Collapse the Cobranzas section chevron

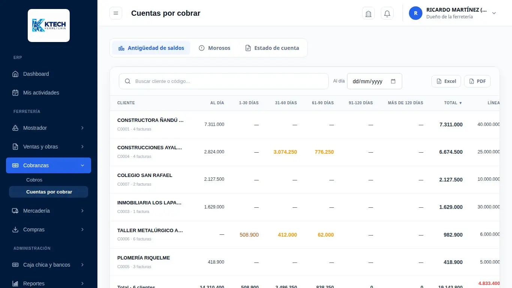tap(82, 165)
